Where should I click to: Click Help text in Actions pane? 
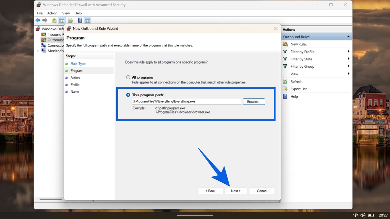click(294, 96)
